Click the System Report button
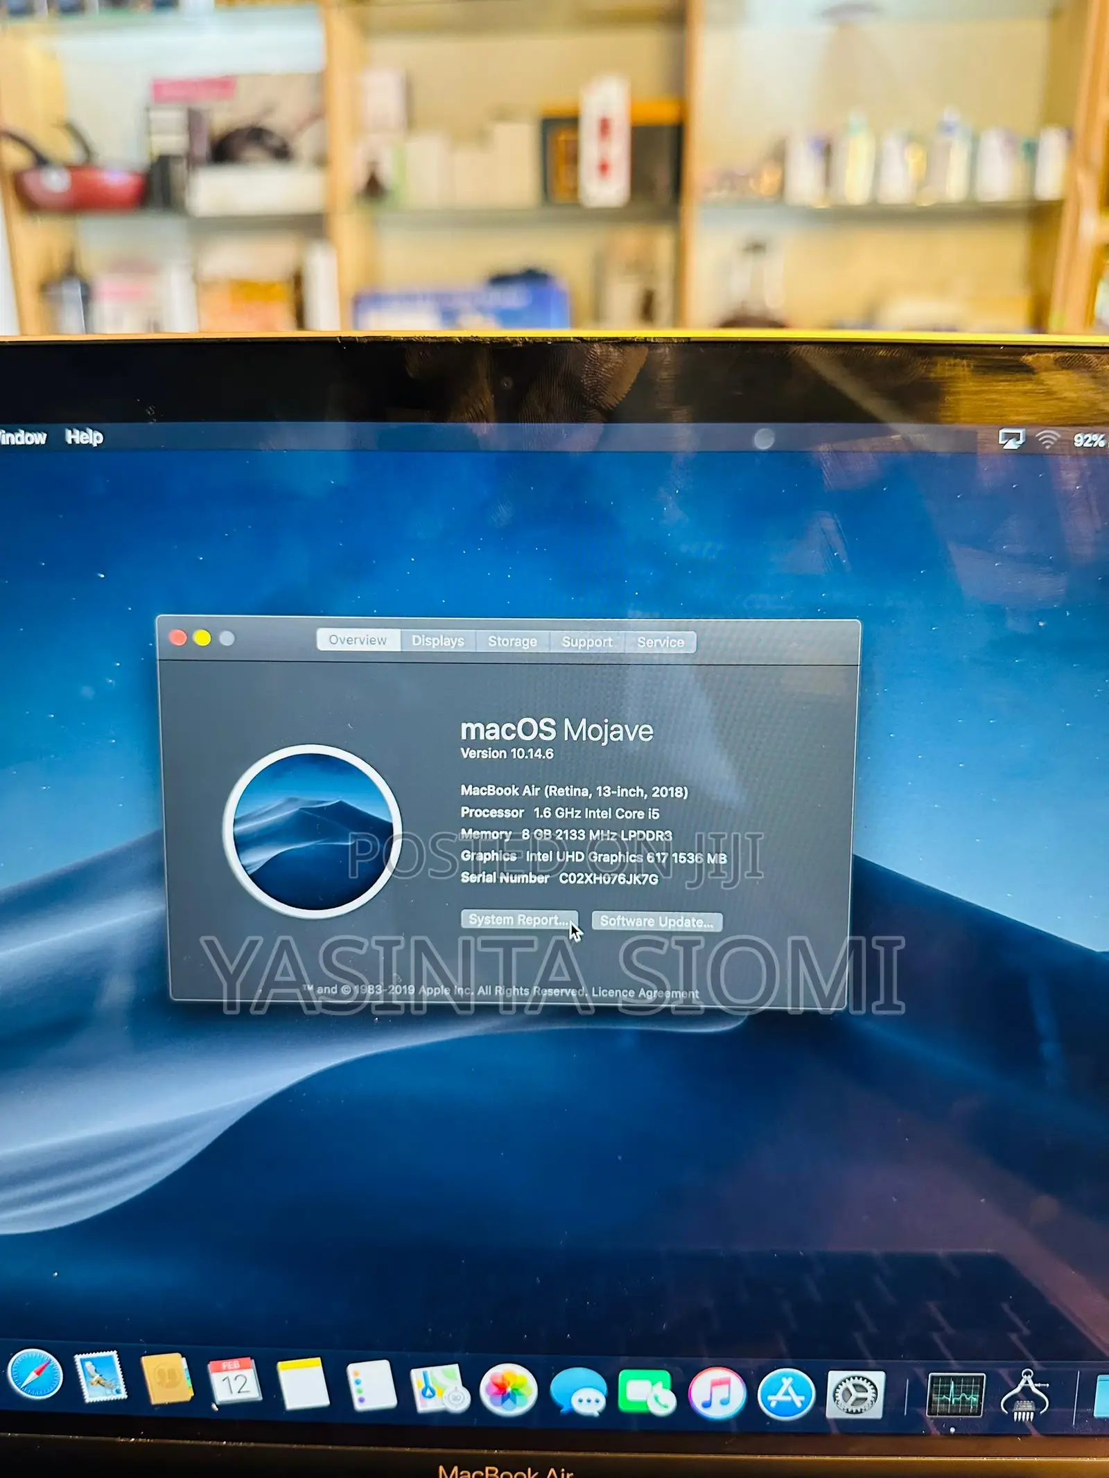The image size is (1109, 1478). click(519, 920)
